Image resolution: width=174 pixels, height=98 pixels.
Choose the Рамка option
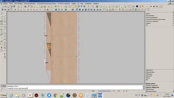[x=148, y=78]
